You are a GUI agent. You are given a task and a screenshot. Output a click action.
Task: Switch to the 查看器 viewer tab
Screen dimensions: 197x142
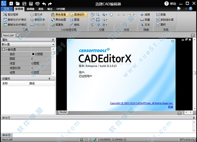(19, 9)
